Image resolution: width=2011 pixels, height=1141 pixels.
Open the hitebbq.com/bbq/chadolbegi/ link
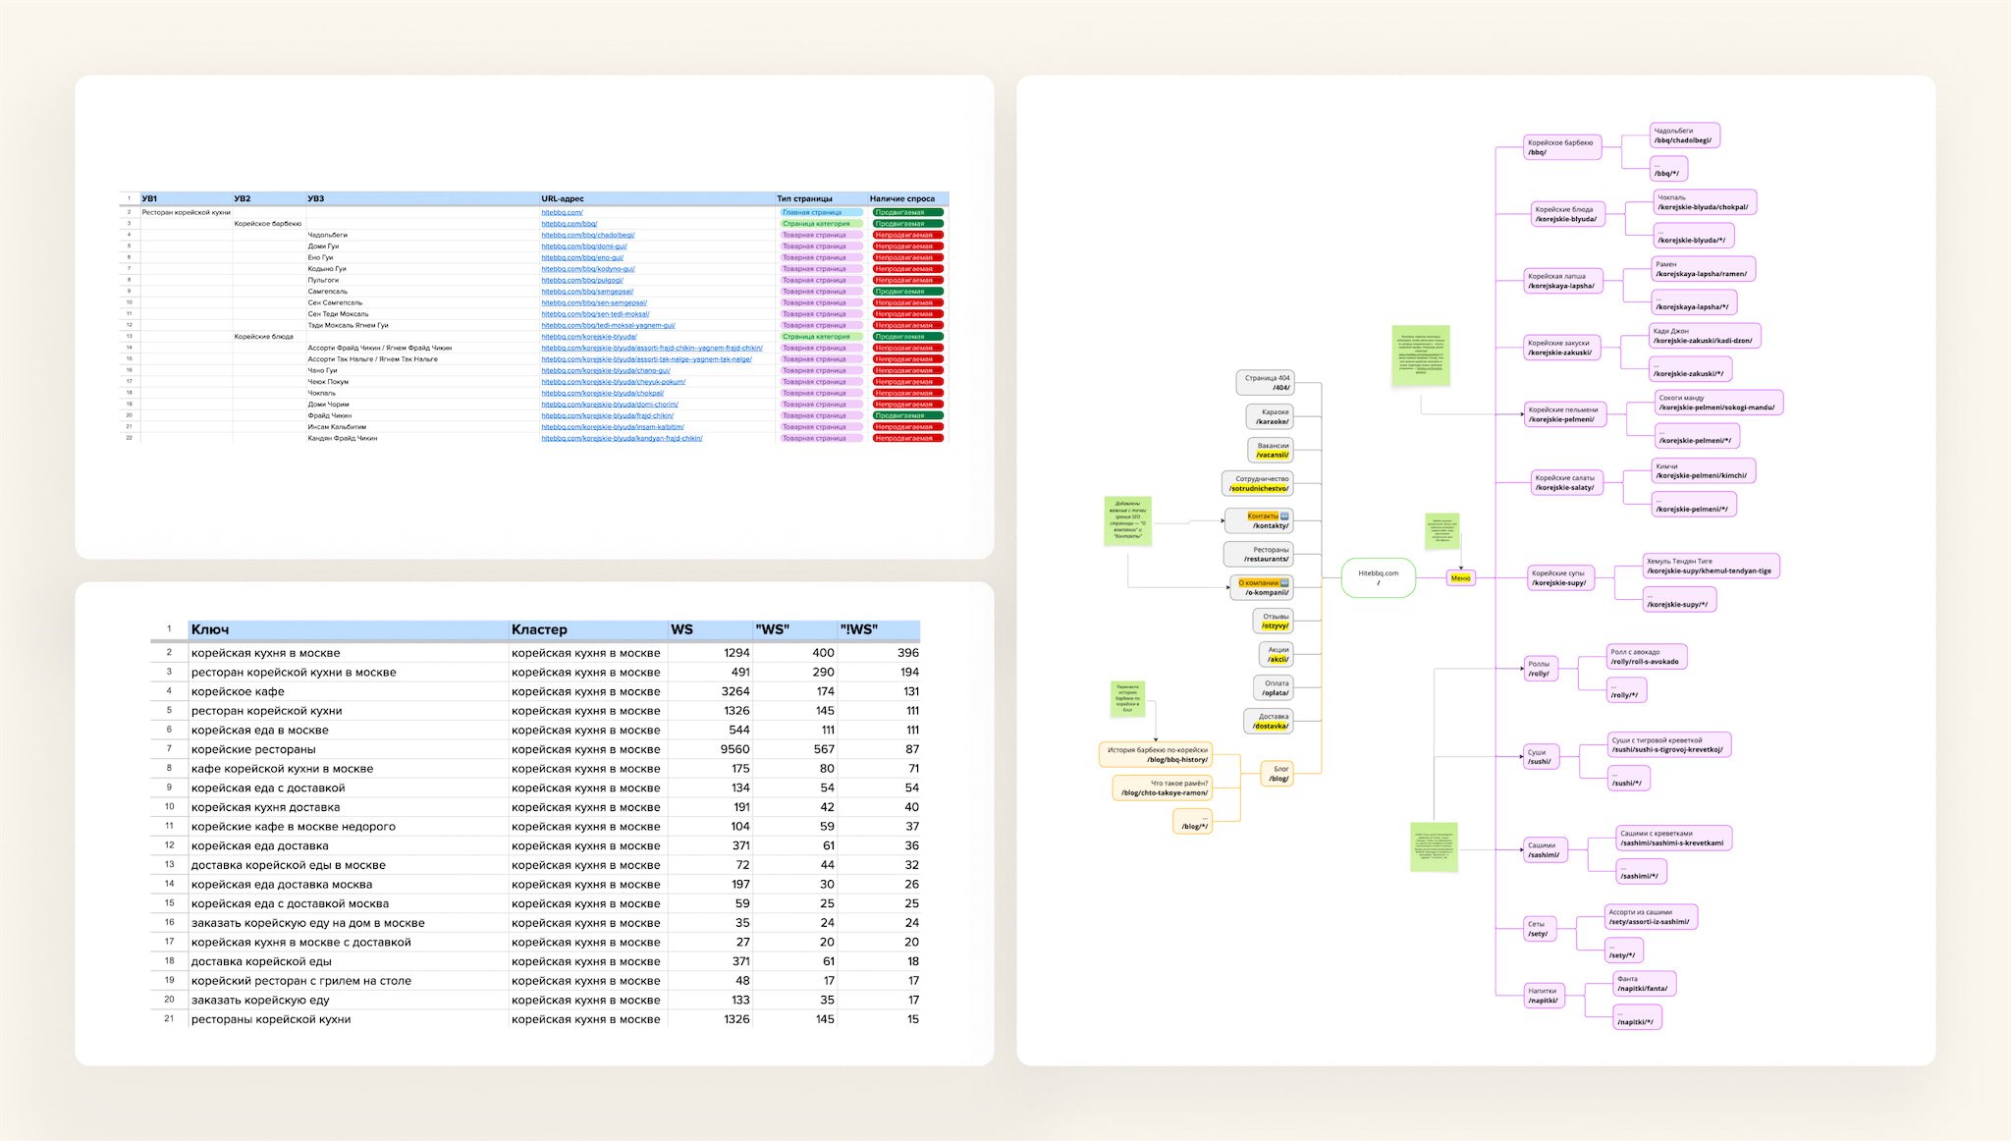[x=587, y=235]
